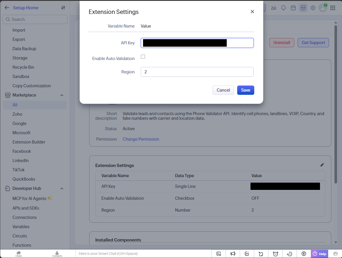This screenshot has height=258, width=342.
Task: Select TikTok under Marketplace
Action: [x=19, y=170]
